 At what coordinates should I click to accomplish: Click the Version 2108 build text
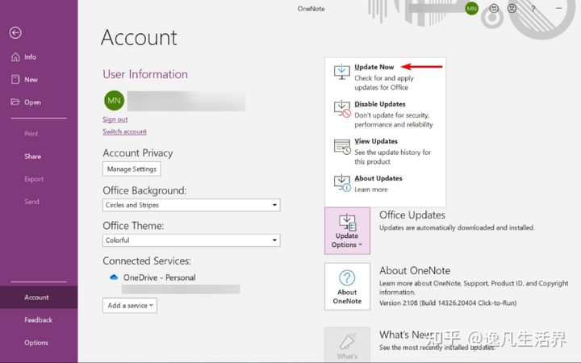[448, 302]
